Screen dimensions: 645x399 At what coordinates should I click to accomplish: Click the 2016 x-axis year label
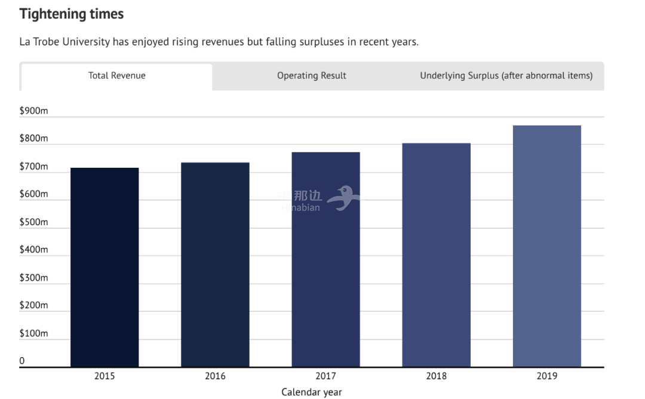pyautogui.click(x=215, y=376)
